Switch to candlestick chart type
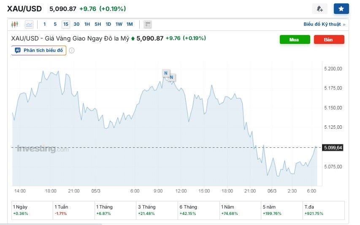Screen dimensions: 360x225 (15, 24)
